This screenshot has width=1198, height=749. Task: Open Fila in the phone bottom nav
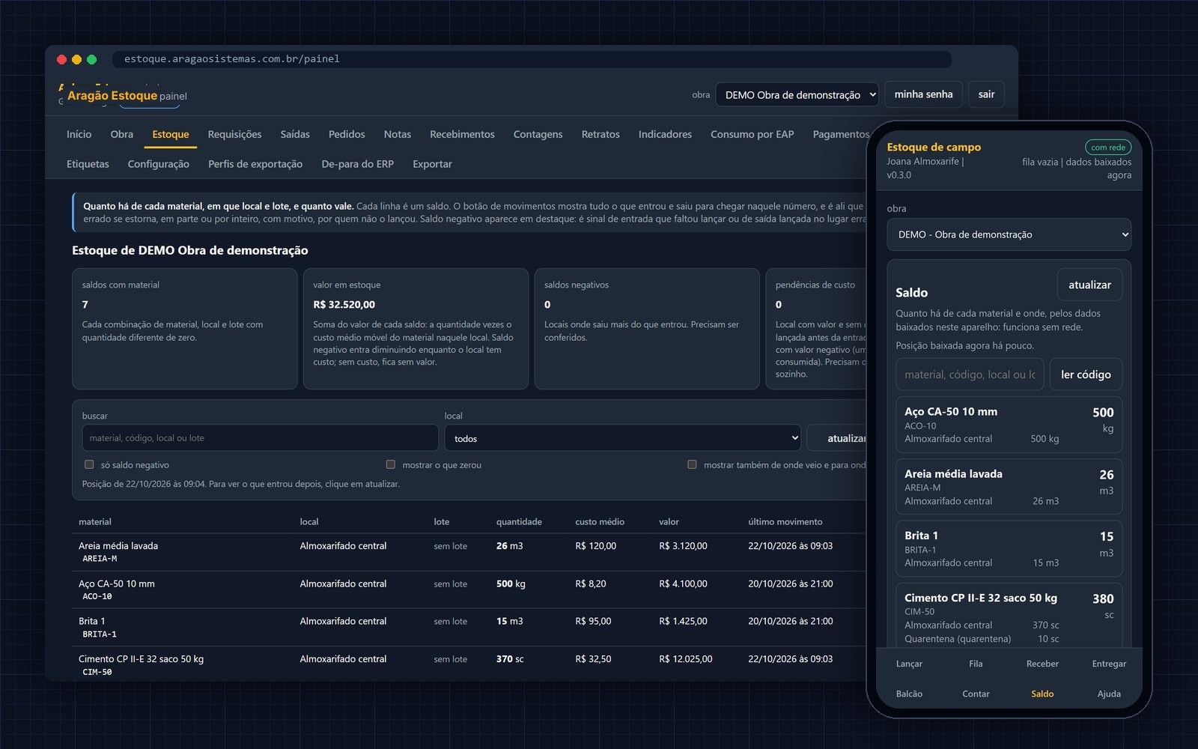pyautogui.click(x=976, y=664)
